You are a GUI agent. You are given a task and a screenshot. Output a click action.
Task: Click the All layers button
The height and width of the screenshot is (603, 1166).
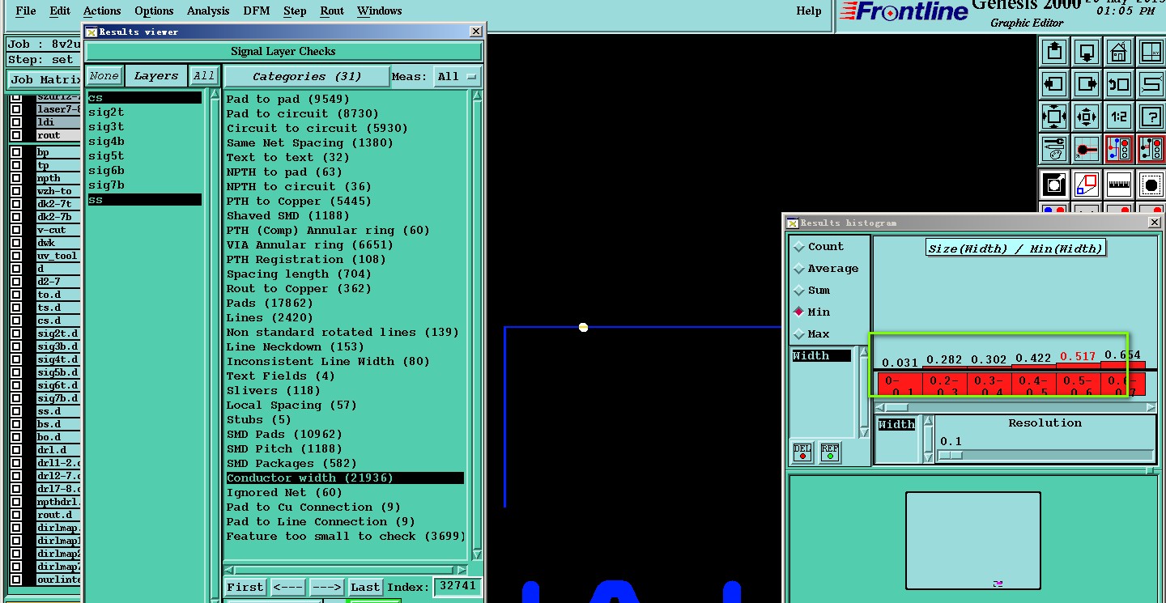click(204, 76)
